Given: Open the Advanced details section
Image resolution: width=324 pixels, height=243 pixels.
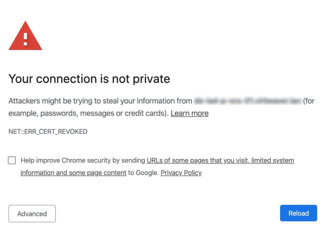Looking at the screenshot, I should pos(32,214).
